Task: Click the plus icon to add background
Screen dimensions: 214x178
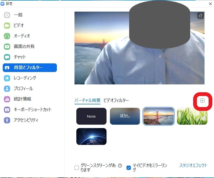Action: click(202, 101)
